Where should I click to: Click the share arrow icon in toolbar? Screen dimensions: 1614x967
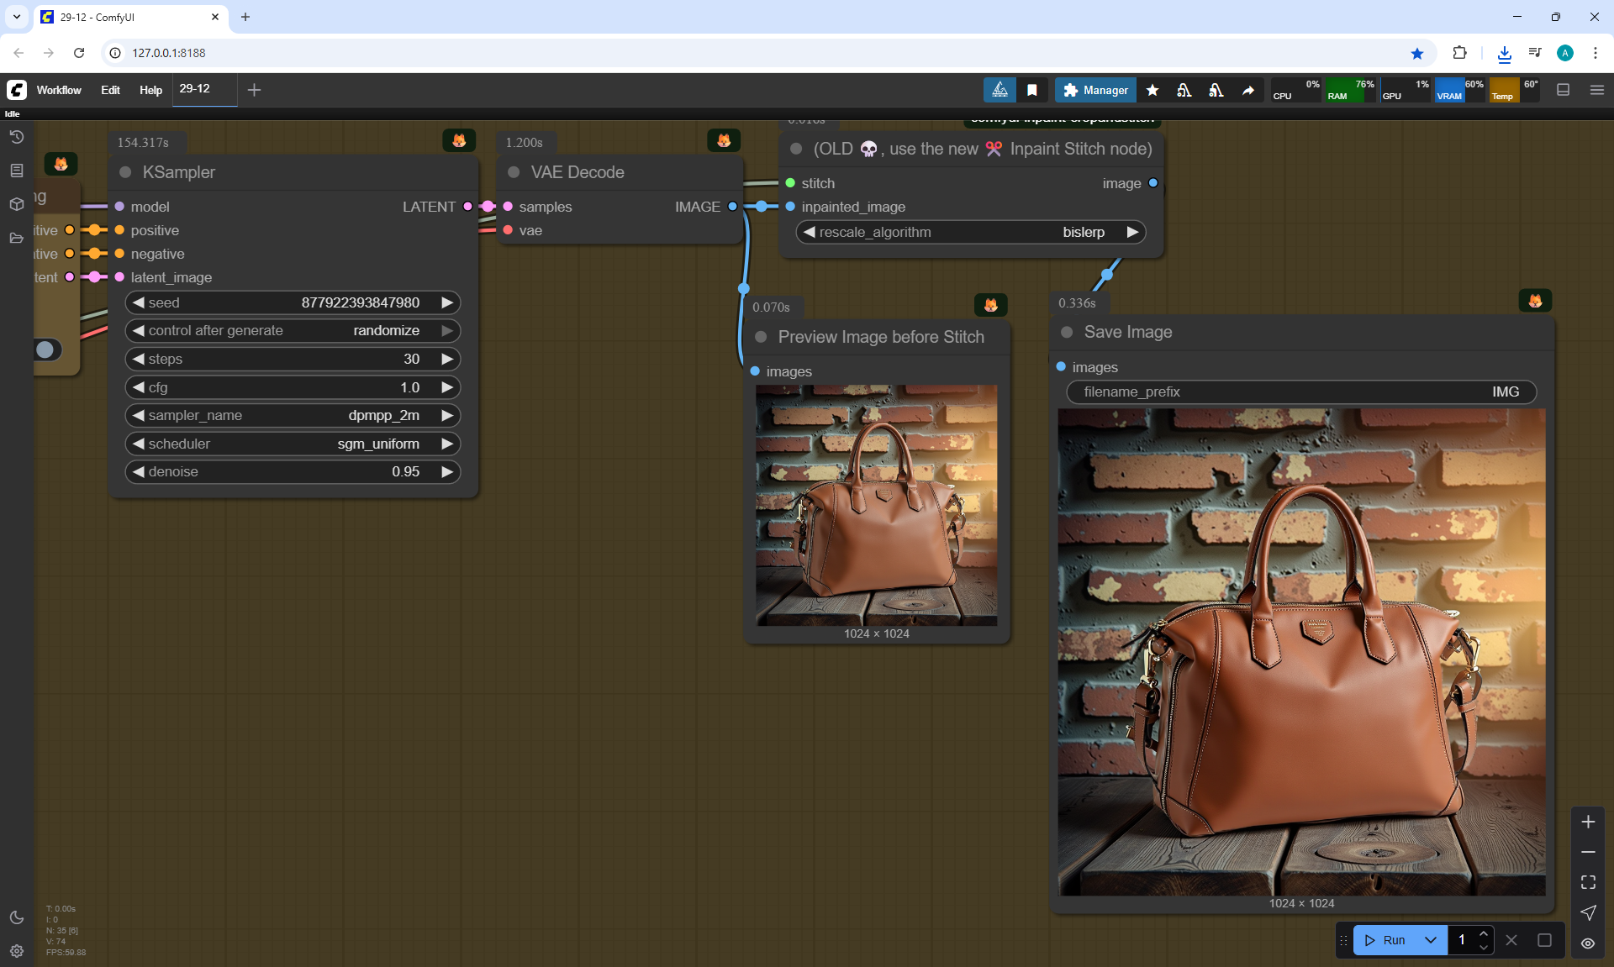[1248, 90]
